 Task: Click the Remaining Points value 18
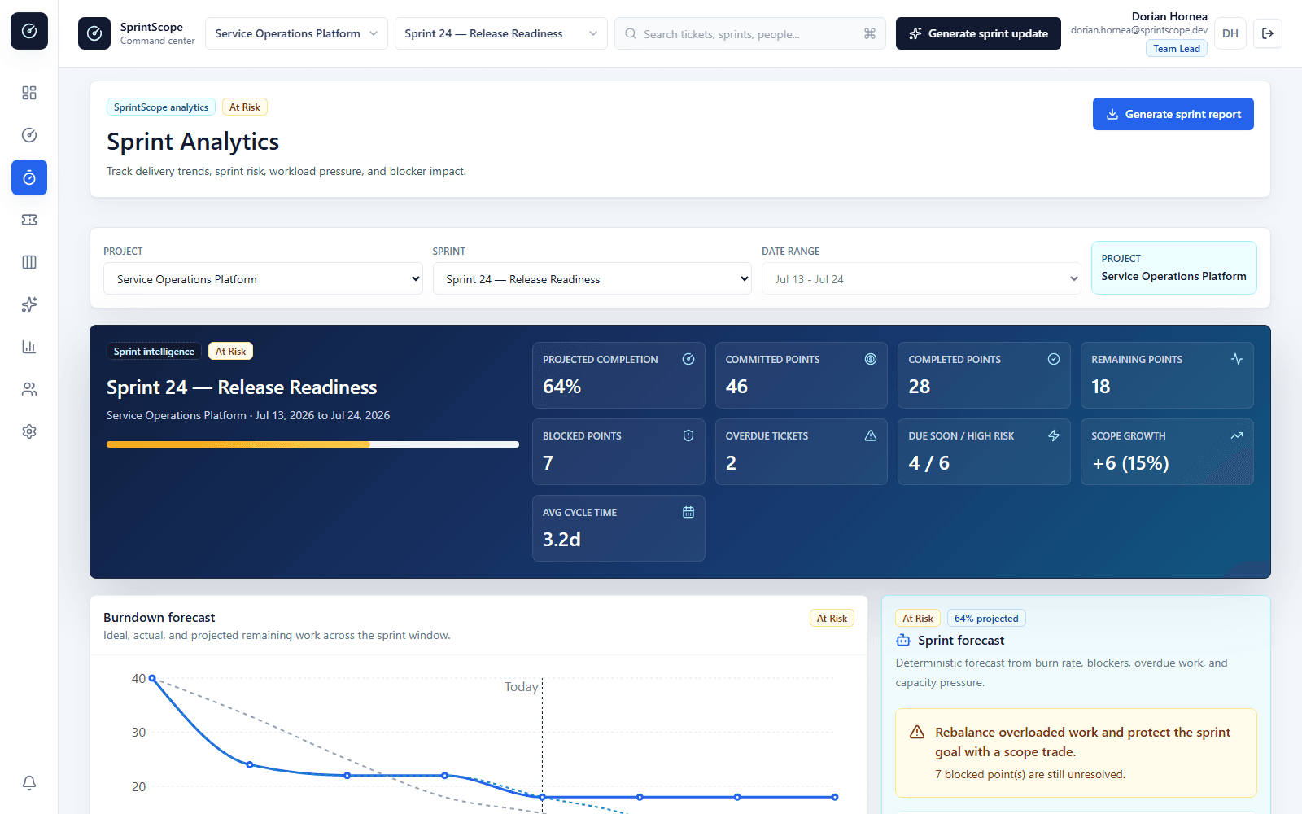coord(1101,387)
